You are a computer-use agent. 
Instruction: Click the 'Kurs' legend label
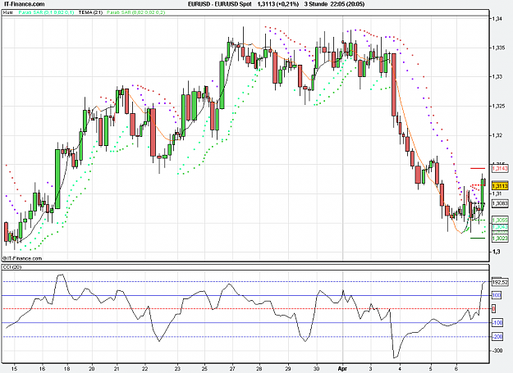(8, 12)
